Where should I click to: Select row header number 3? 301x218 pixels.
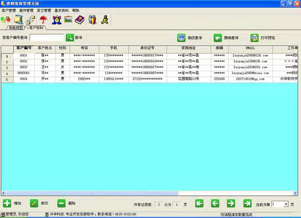pos(7,68)
